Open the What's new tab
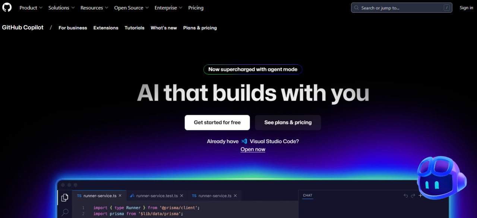The height and width of the screenshot is (218, 477). point(164,28)
